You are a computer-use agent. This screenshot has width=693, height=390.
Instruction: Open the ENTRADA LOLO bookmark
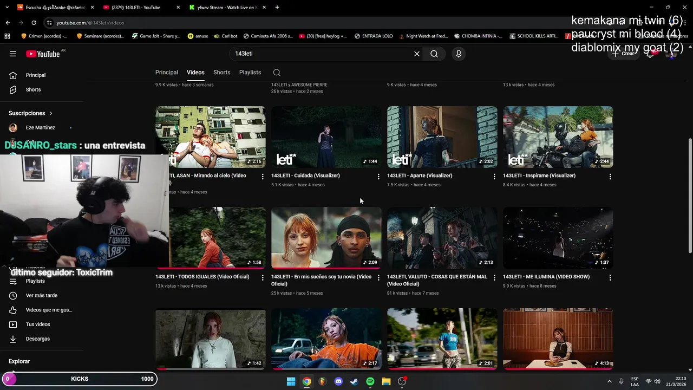(x=374, y=36)
